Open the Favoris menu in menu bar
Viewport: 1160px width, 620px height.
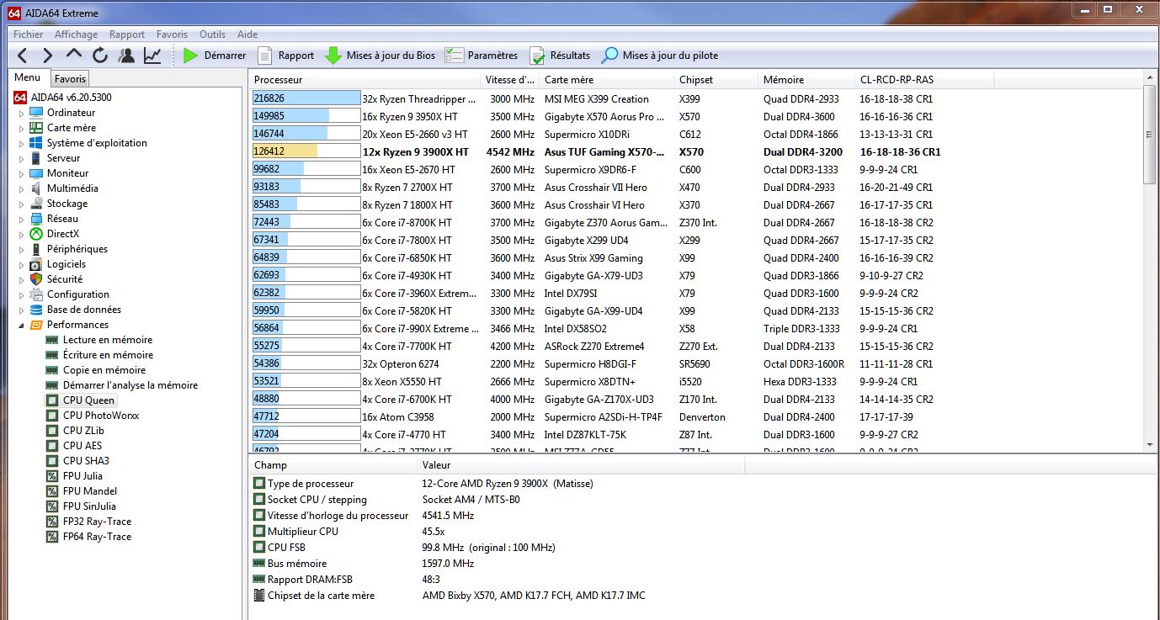point(172,34)
